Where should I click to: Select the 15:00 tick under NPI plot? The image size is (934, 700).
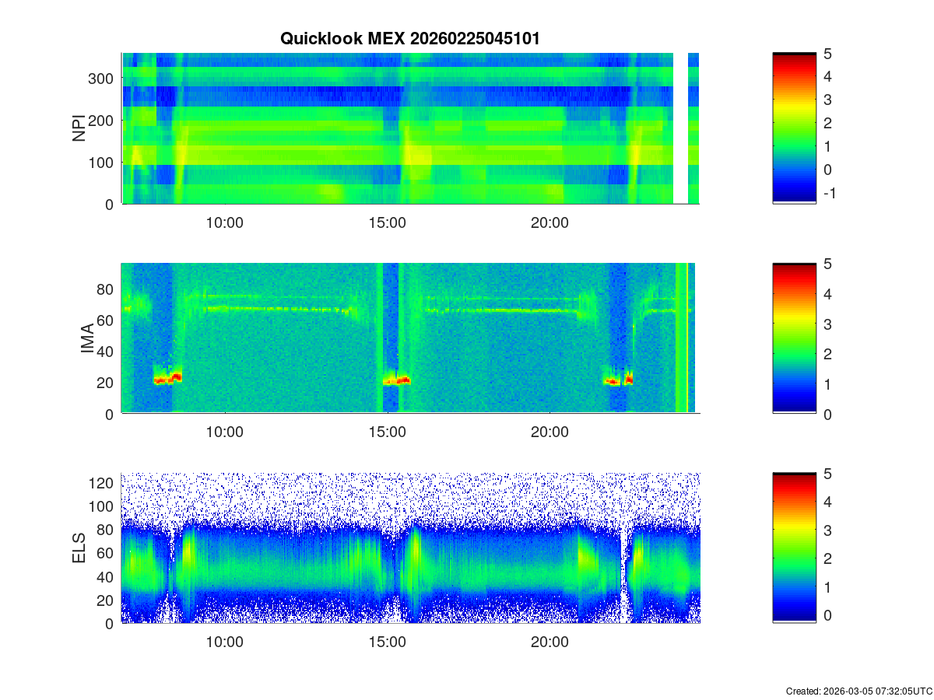tap(387, 222)
